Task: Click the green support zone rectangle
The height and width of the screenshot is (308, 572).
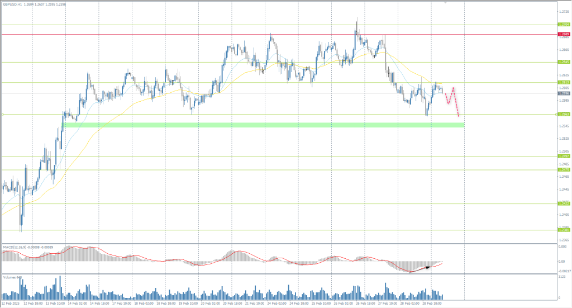Action: pos(263,125)
